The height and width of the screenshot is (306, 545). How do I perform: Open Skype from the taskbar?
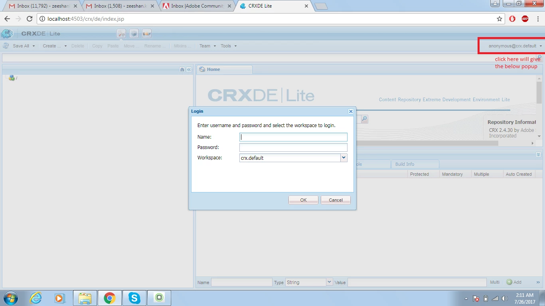[134, 298]
